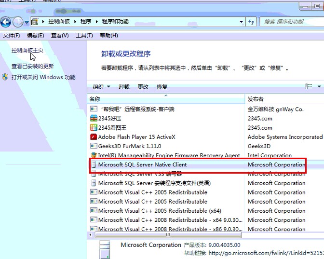Click the product version 9.00.4035.00
The image size is (324, 259).
coord(224,245)
